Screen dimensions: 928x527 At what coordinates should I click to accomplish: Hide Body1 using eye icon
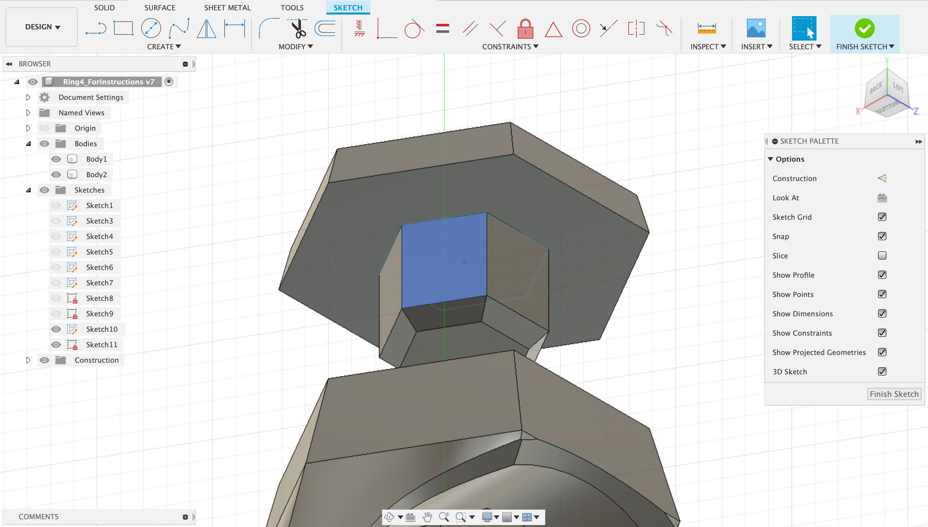(x=56, y=159)
